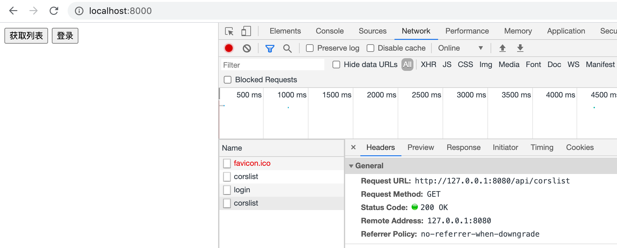The height and width of the screenshot is (248, 617).
Task: Reload the page with refresh icon
Action: tap(54, 11)
